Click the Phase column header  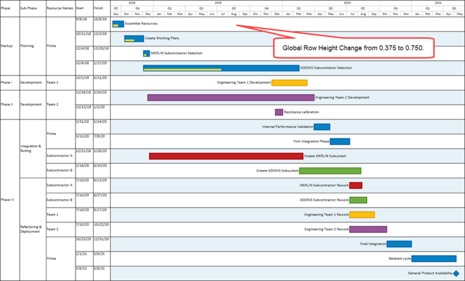pos(5,8)
